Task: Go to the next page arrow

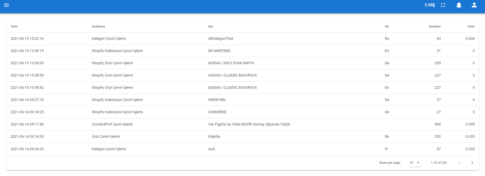Action: click(472, 163)
